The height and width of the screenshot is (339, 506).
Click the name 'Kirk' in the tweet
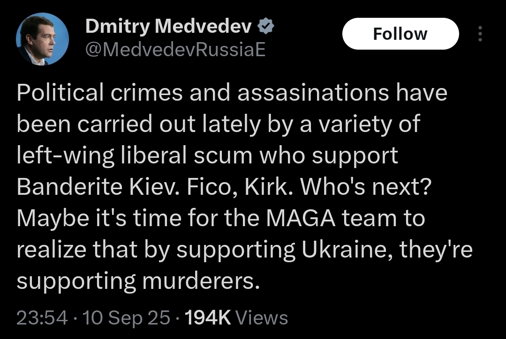(x=266, y=187)
